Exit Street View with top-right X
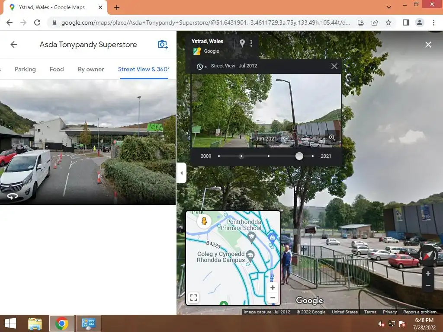 click(428, 45)
